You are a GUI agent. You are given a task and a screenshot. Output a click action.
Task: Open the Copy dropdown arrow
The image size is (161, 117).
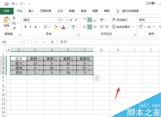18,23
